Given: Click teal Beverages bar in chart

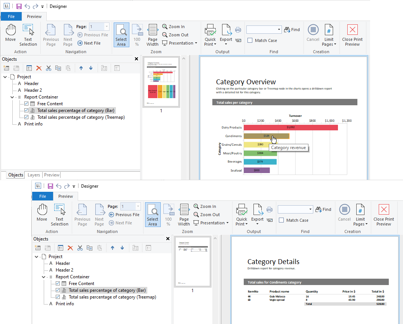Looking at the screenshot, I should [x=260, y=162].
